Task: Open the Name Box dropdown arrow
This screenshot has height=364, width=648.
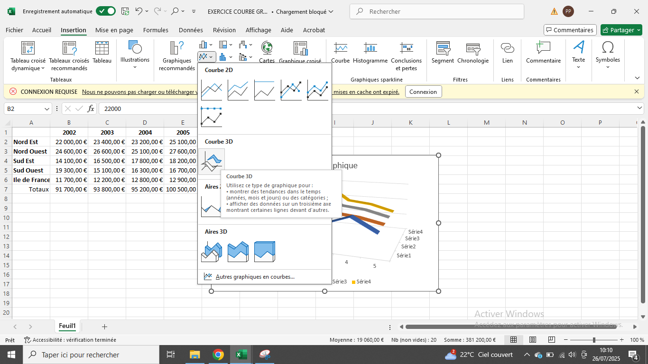Action: [x=47, y=109]
